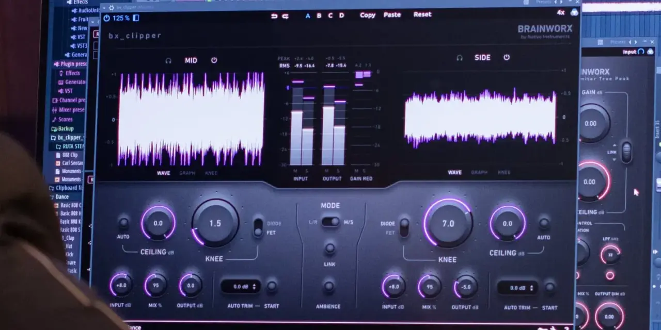
Task: Click the Paste button
Action: click(392, 14)
